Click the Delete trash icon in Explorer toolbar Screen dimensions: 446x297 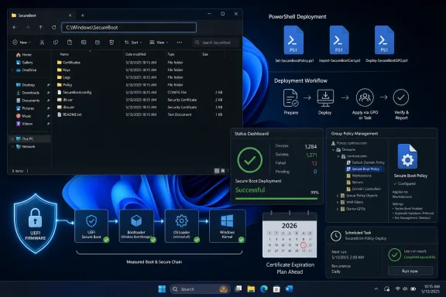(111, 43)
